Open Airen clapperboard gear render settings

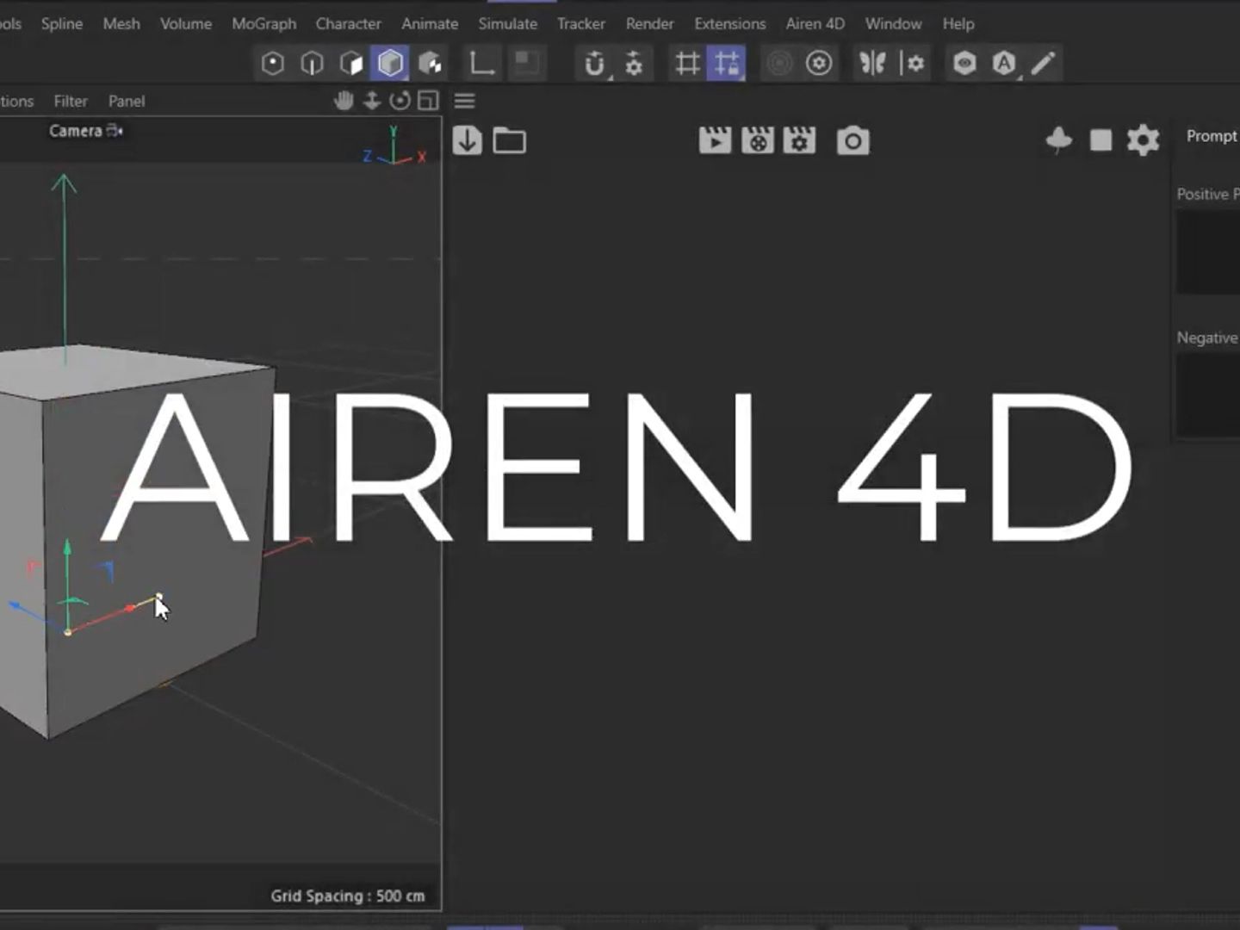pos(799,140)
